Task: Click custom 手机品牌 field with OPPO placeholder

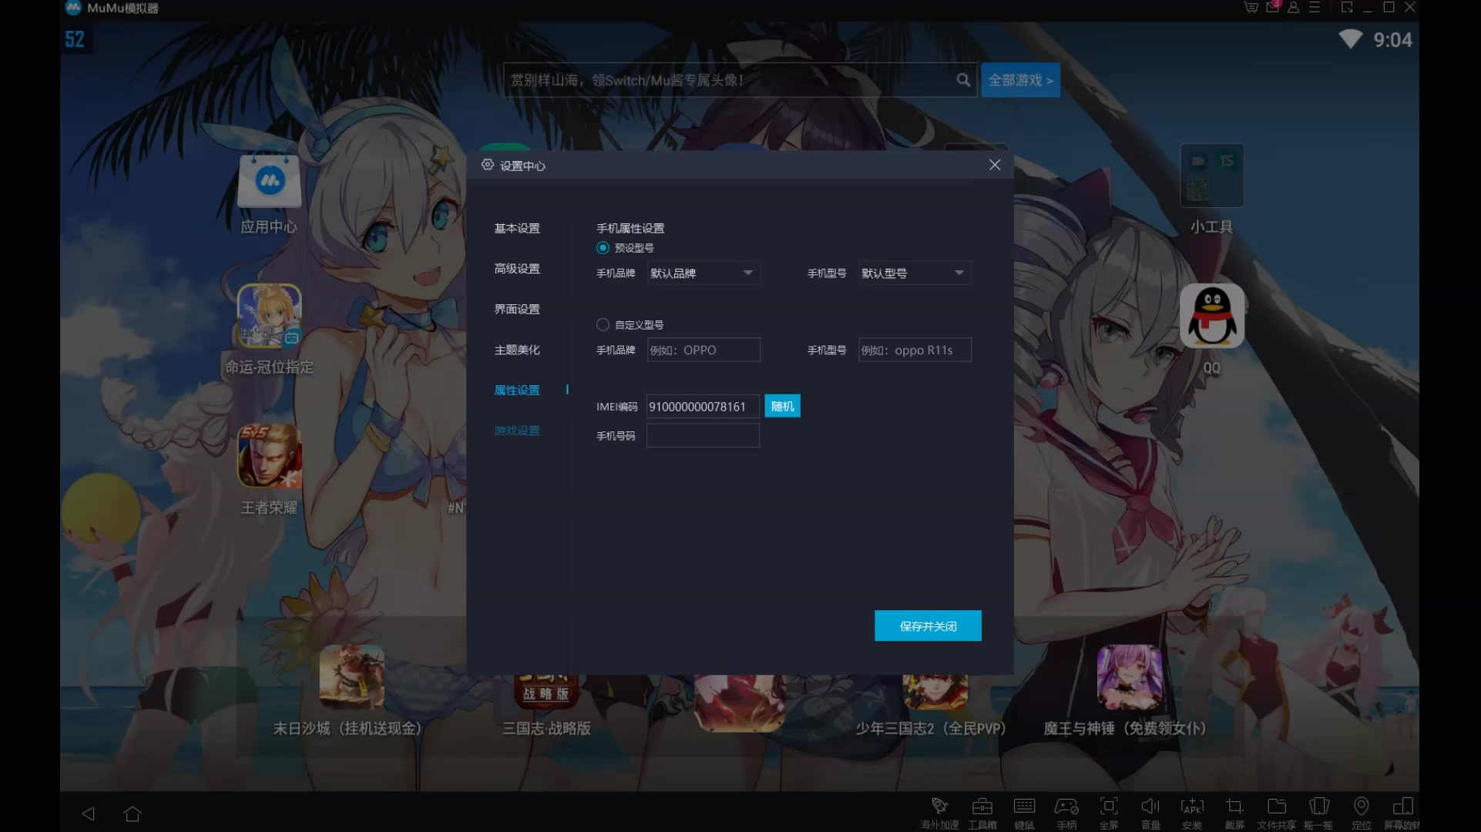Action: point(704,350)
